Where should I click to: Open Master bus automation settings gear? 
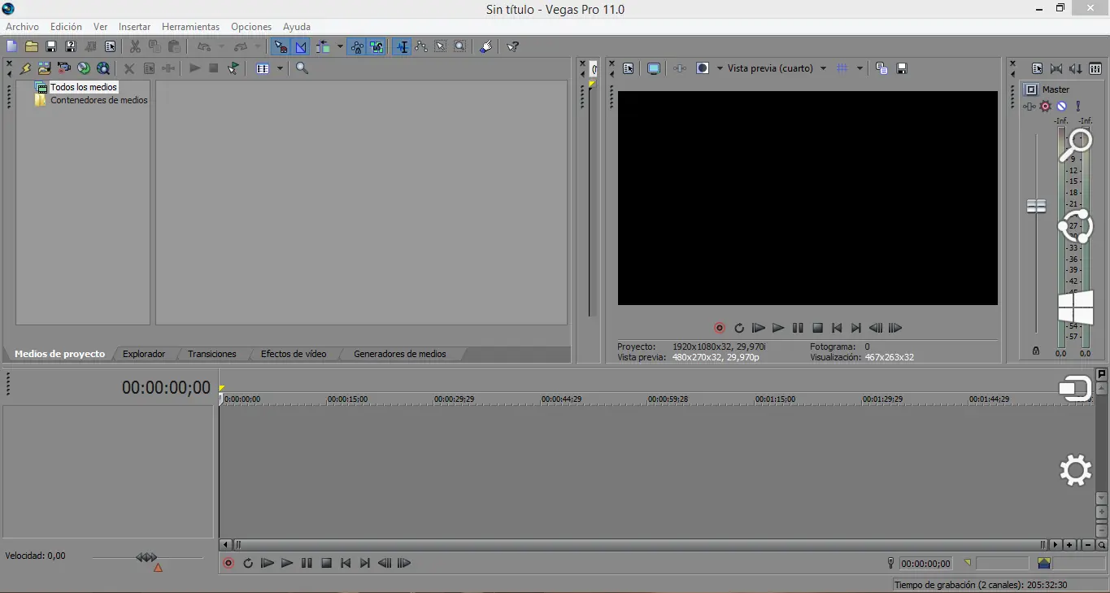coord(1046,106)
